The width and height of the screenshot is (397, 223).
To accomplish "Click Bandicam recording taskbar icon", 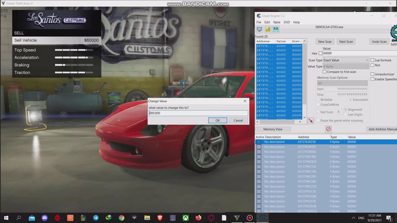I will (250, 218).
